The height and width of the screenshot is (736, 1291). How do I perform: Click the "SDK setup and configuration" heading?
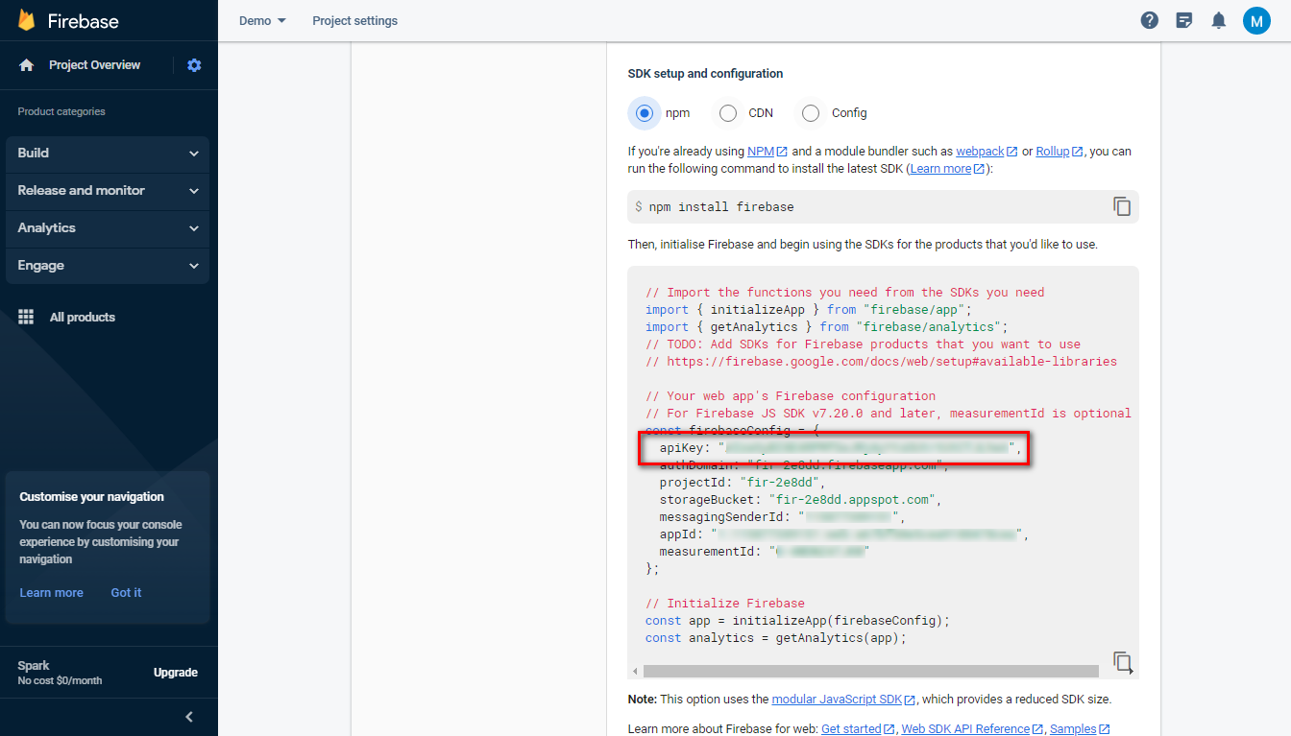tap(705, 74)
